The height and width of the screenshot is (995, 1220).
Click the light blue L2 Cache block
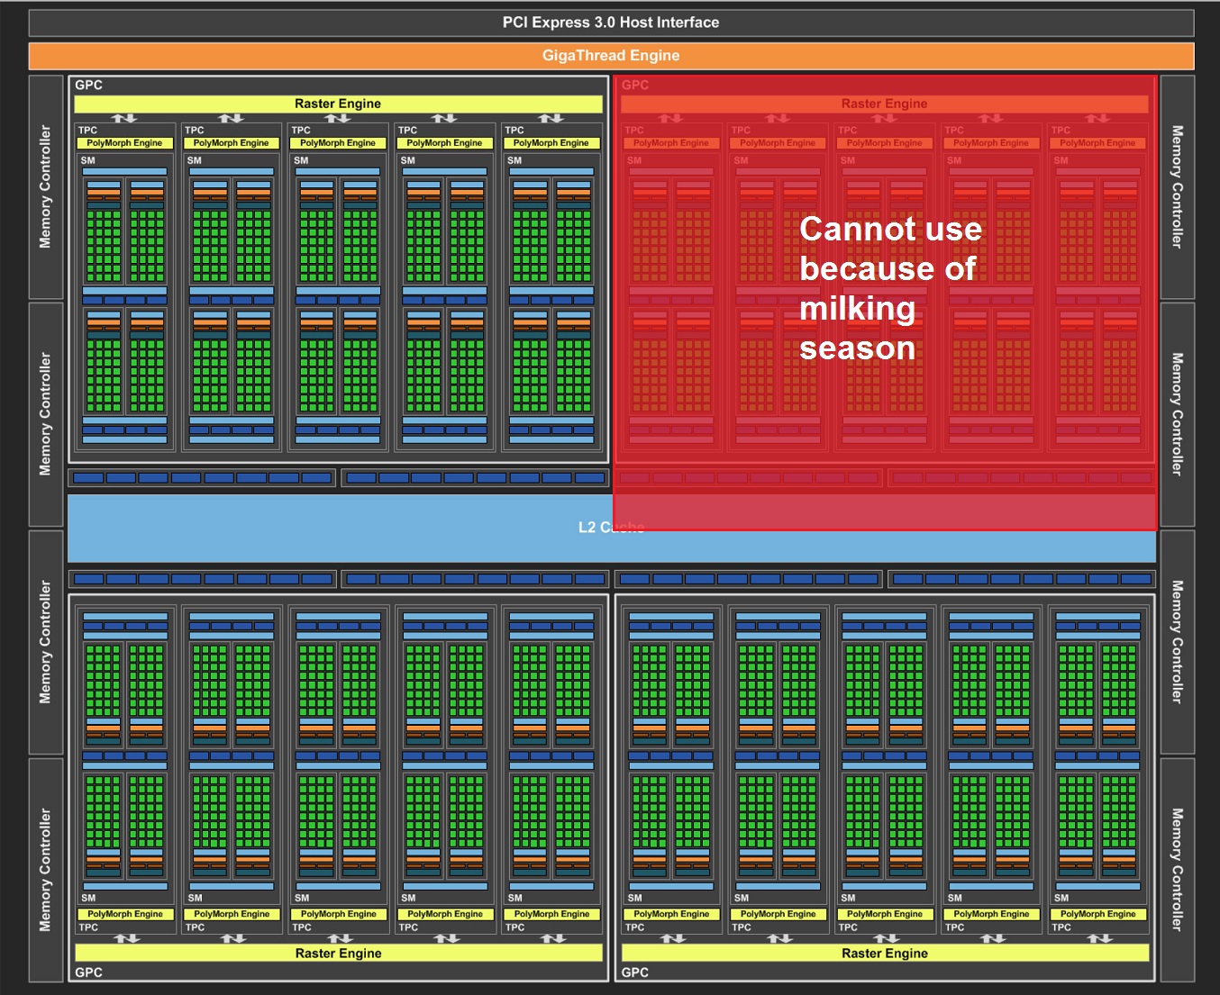click(611, 529)
